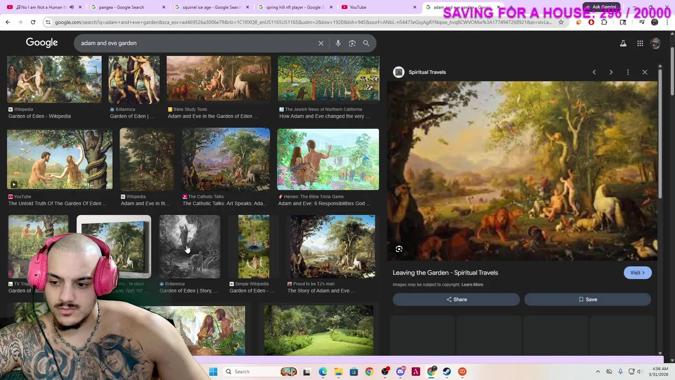Screen dimensions: 675x380
Task: Open Microsoft Store from the taskbar
Action: click(354, 372)
